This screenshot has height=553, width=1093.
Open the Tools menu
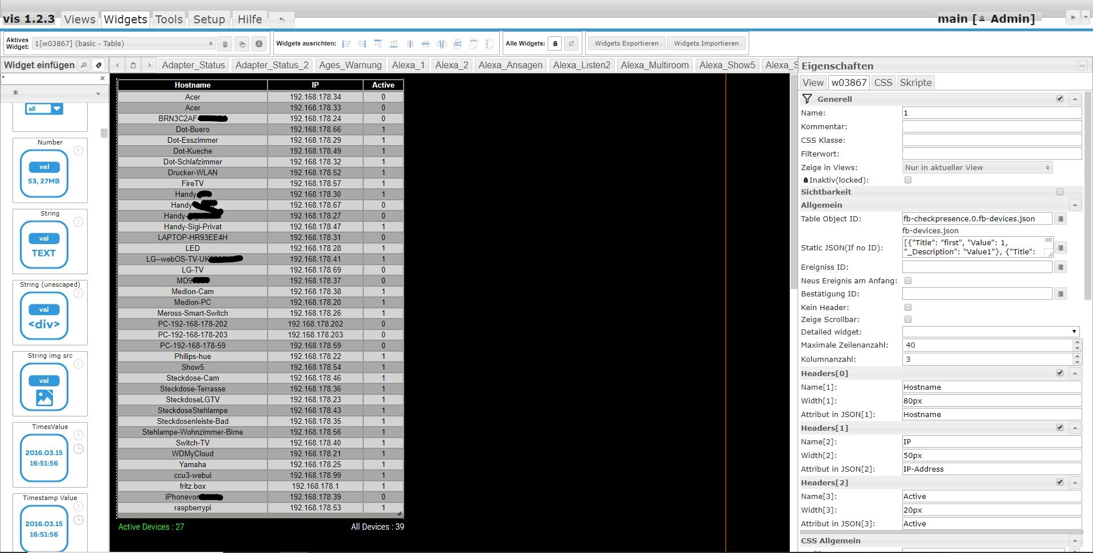(x=169, y=19)
